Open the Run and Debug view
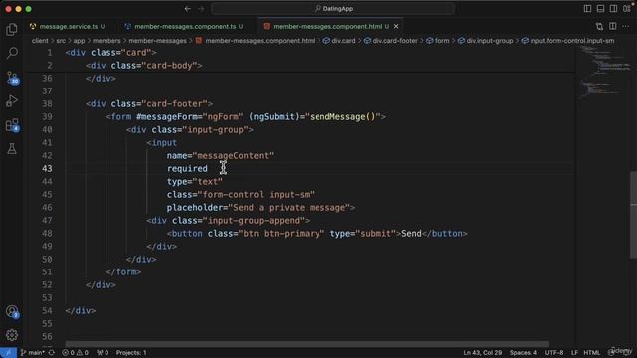 click(12, 101)
